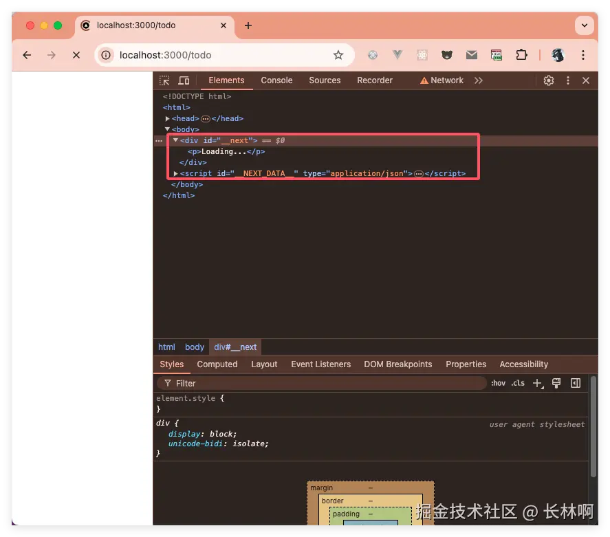
Task: Open the Accessibility pane tab
Action: tap(523, 364)
